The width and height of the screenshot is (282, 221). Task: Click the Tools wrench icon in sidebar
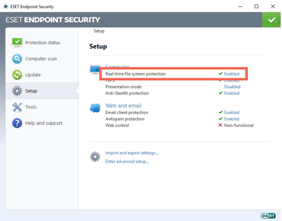tap(17, 107)
